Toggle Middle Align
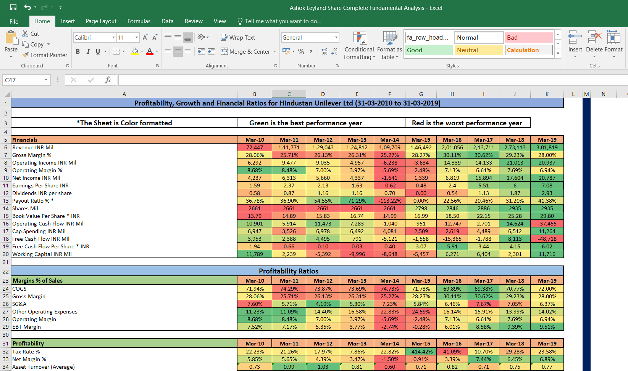 178,37
